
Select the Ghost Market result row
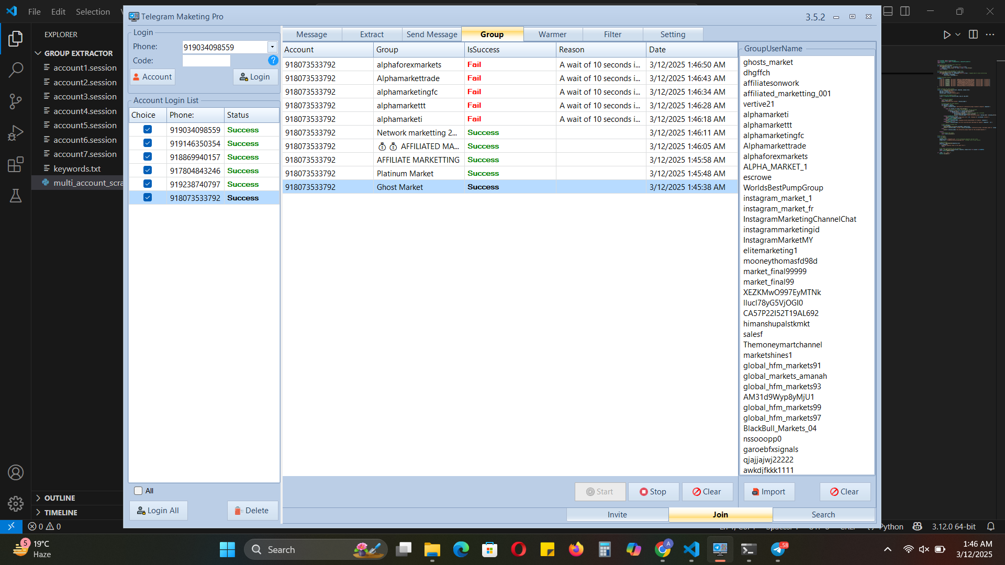tap(510, 187)
